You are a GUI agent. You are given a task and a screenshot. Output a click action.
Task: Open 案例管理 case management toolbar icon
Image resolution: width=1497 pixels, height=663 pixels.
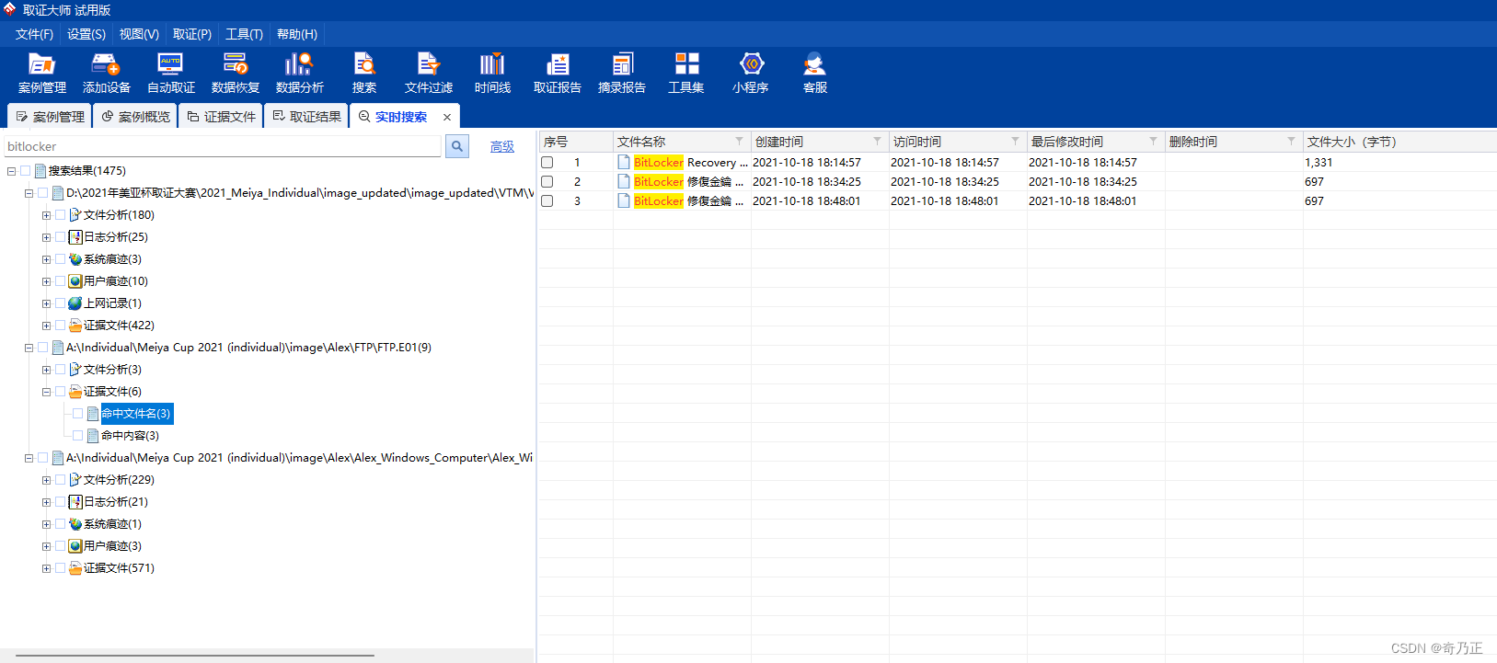pos(42,73)
